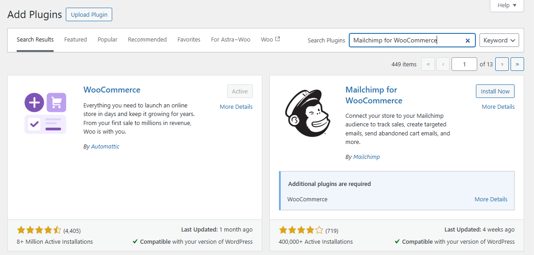Open the Favorites tab
Screen dimensions: 534x255
pyautogui.click(x=189, y=40)
